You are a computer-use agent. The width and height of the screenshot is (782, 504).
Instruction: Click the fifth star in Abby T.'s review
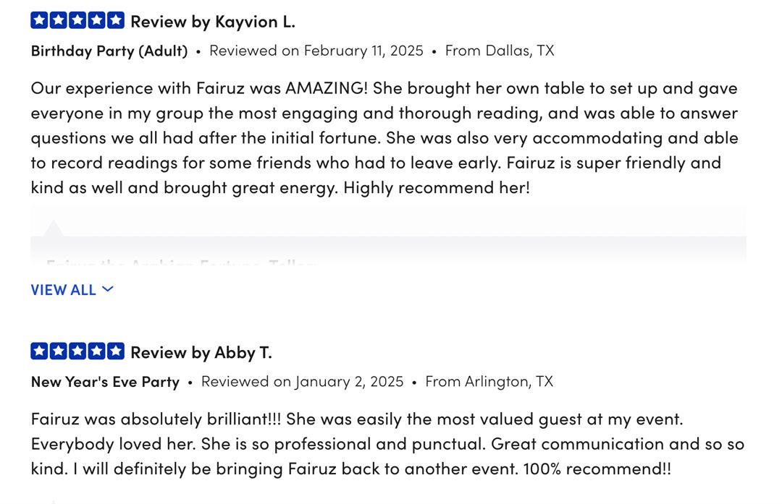pyautogui.click(x=116, y=351)
